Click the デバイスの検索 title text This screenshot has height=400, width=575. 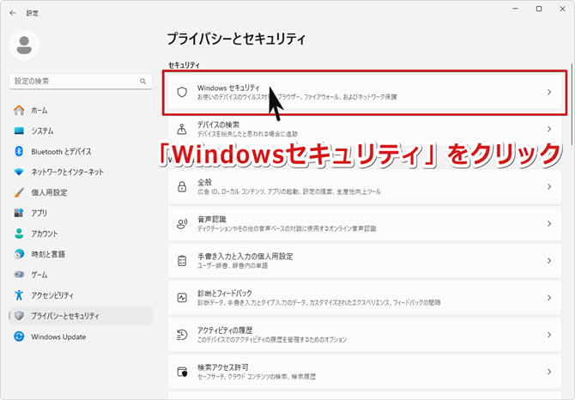(218, 124)
